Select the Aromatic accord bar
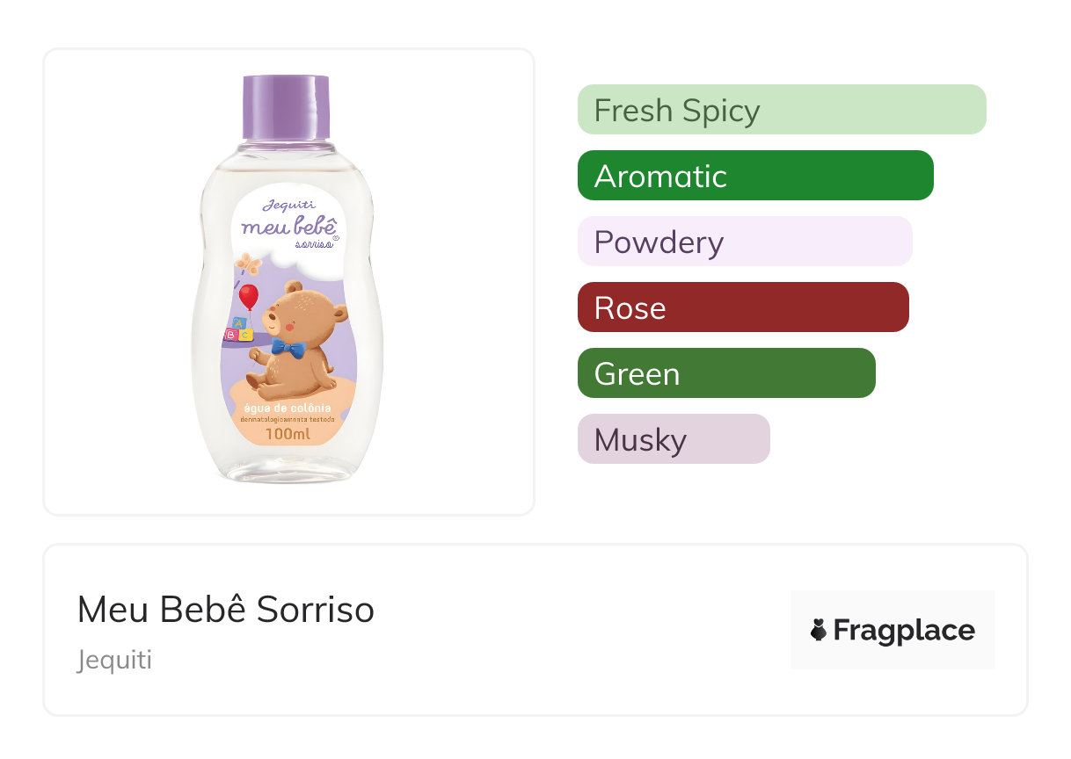This screenshot has width=1071, height=759. point(755,176)
